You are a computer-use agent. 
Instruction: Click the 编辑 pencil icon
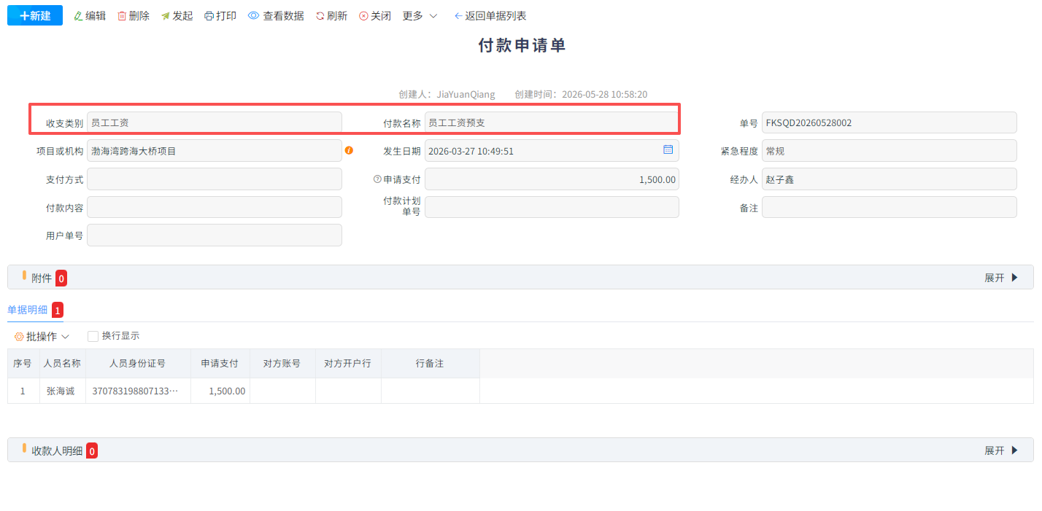78,16
